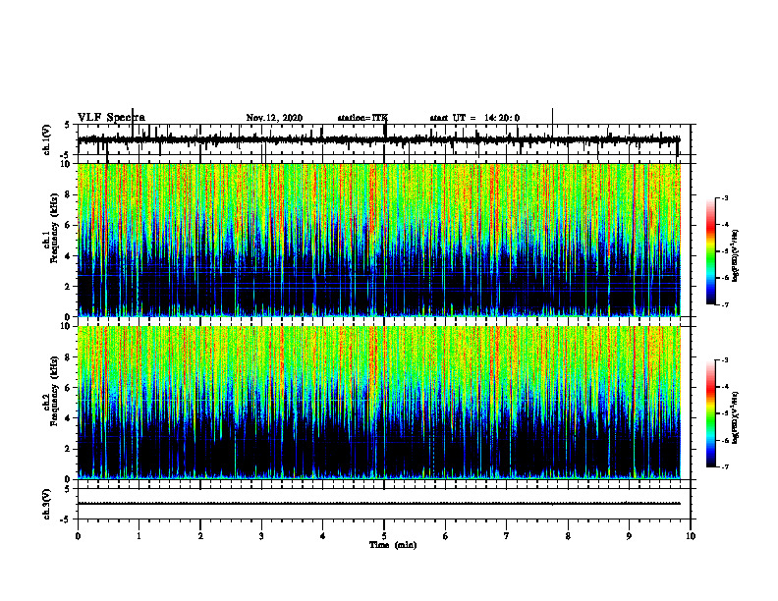Screen dimensions: 778x601
Task: Click tick label "9" on the Time axis
Action: click(x=629, y=536)
